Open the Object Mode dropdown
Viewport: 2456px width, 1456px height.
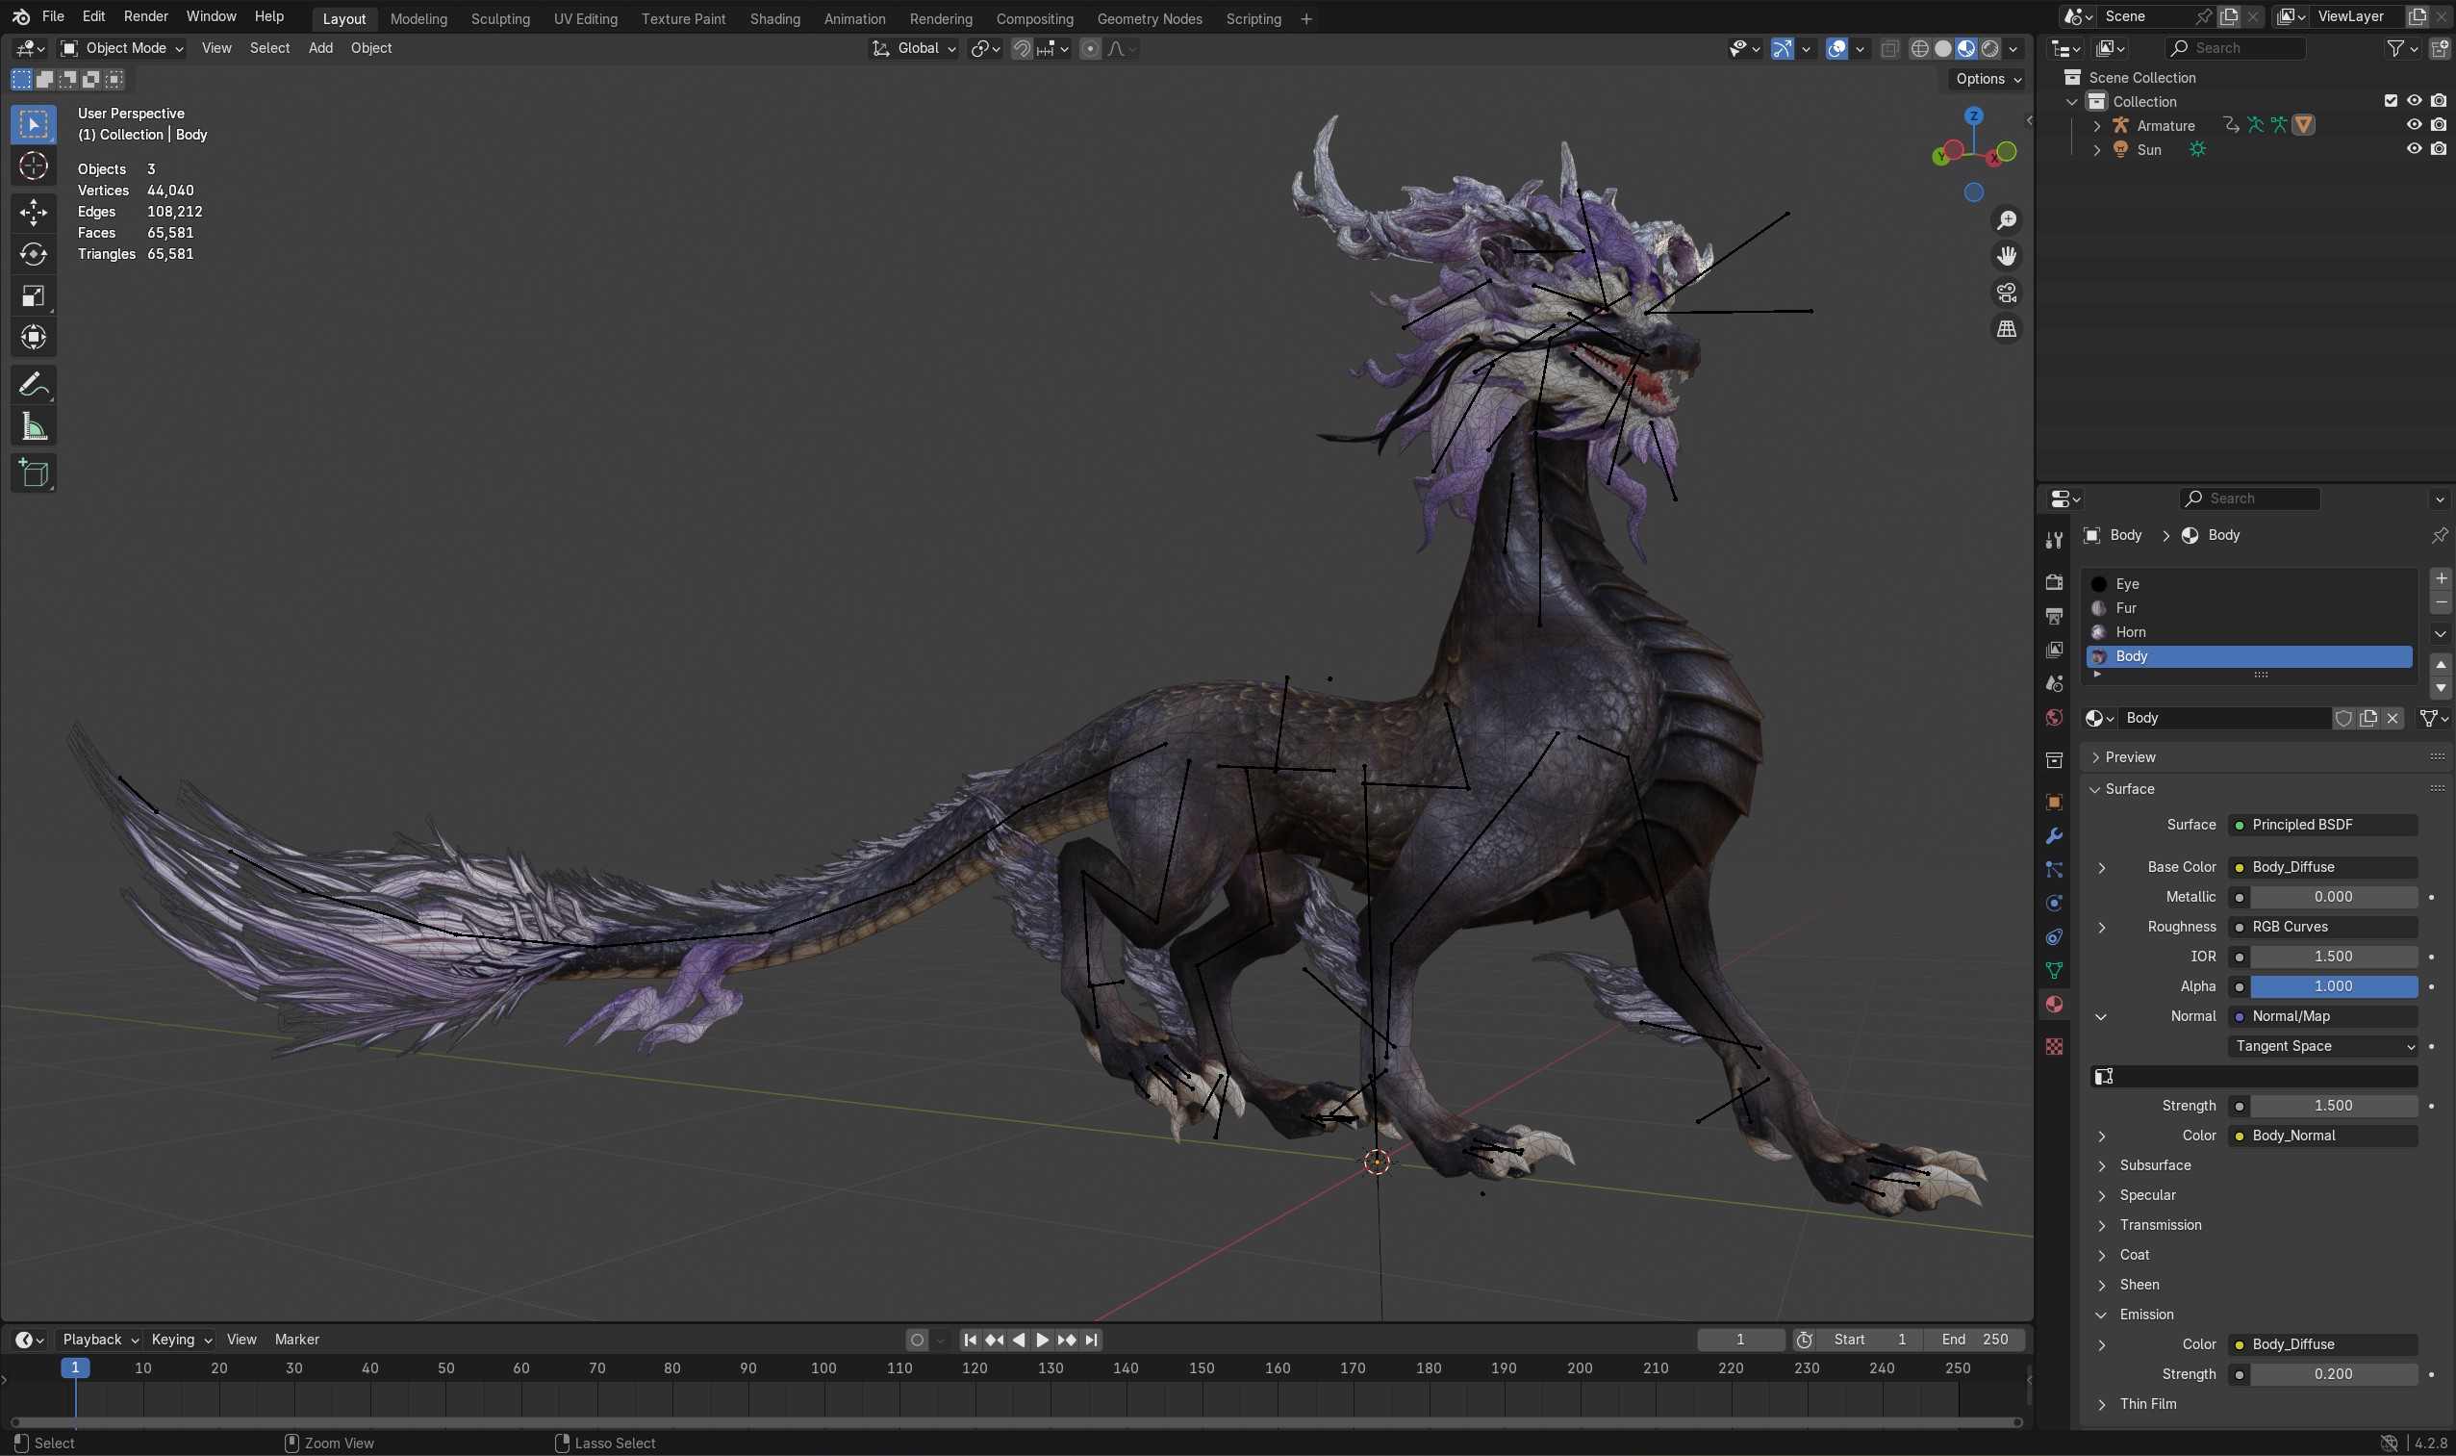click(121, 48)
